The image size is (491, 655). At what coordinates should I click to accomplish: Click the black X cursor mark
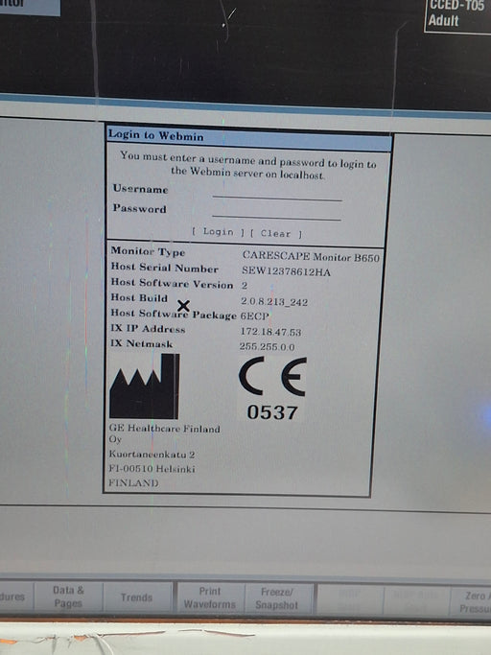coord(183,306)
